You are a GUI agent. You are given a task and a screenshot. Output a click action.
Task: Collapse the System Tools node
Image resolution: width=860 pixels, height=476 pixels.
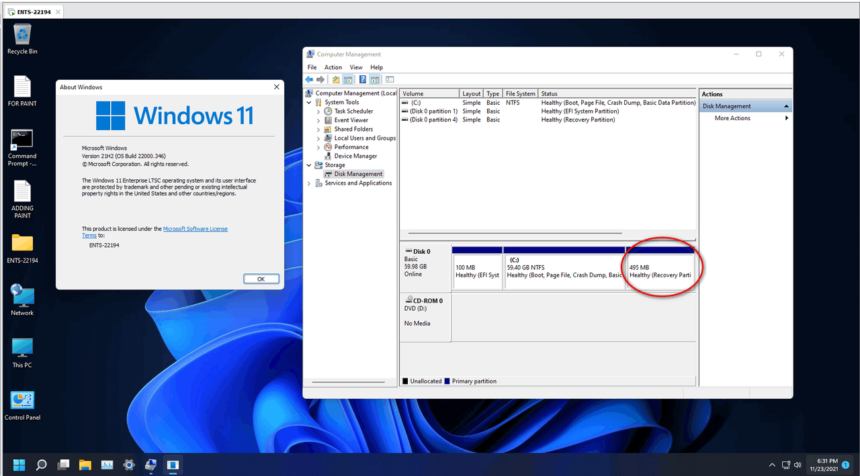(309, 103)
